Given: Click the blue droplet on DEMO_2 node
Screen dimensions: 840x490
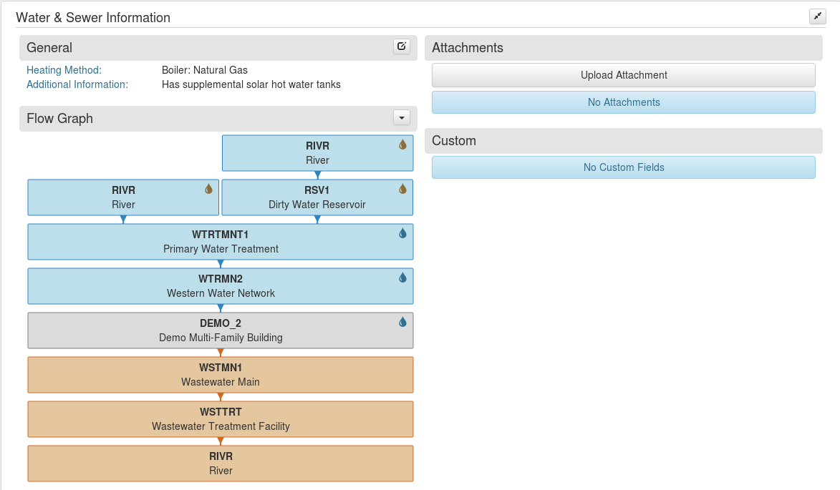Looking at the screenshot, I should [x=403, y=322].
